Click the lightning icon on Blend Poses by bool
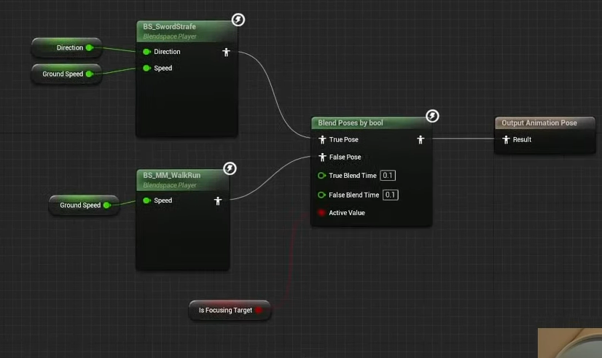The height and width of the screenshot is (358, 602). [432, 116]
